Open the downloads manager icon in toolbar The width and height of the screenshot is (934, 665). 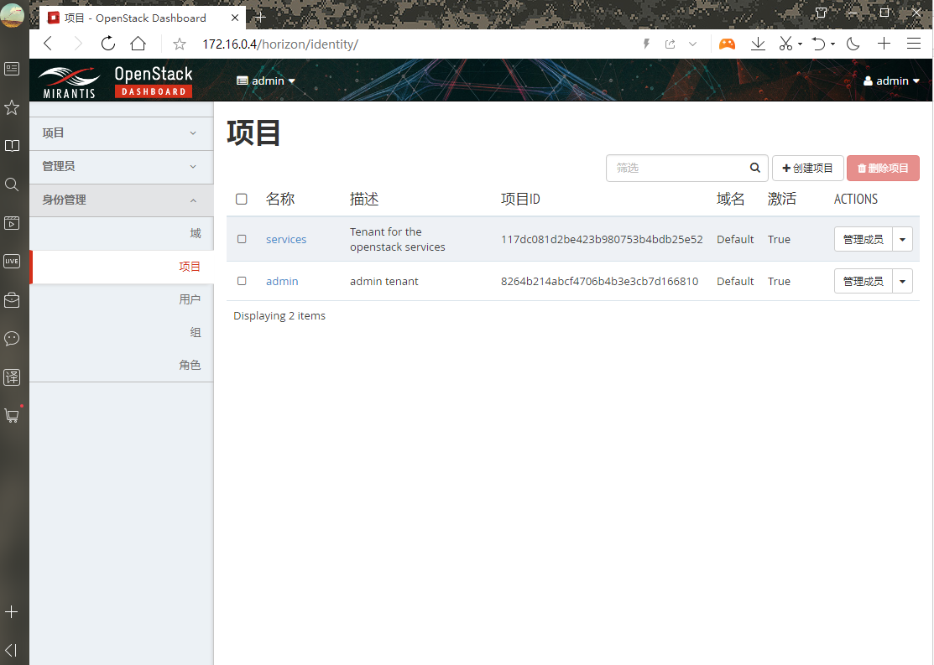(758, 44)
